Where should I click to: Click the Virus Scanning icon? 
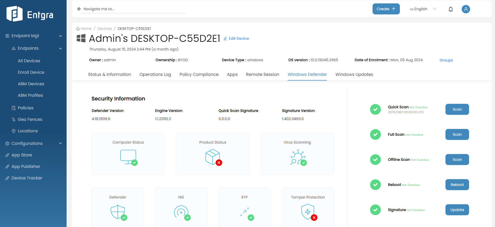point(298,157)
